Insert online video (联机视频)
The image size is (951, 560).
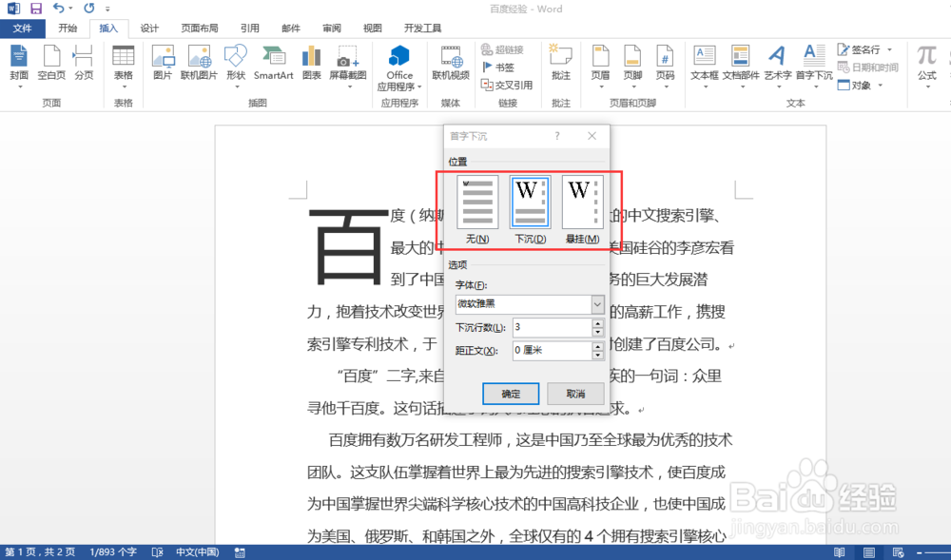[451, 63]
